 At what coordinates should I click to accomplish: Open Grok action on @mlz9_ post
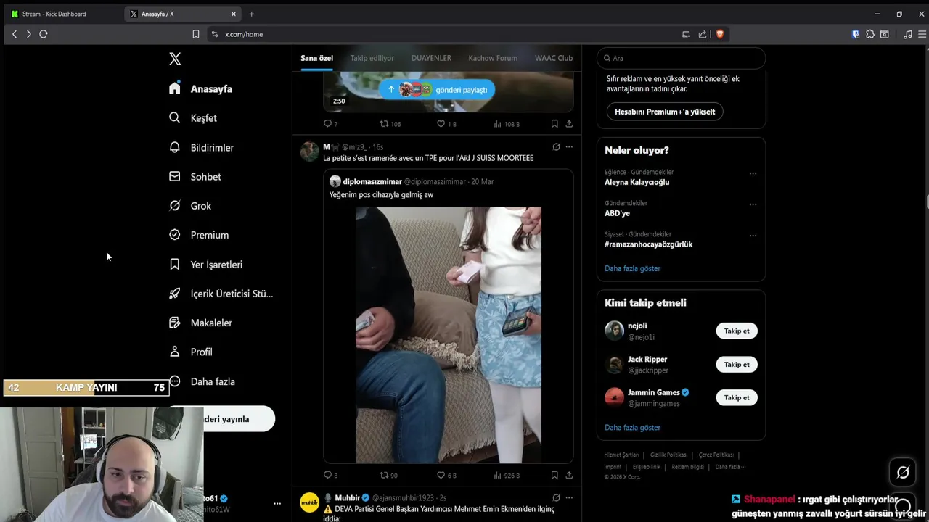click(x=556, y=146)
